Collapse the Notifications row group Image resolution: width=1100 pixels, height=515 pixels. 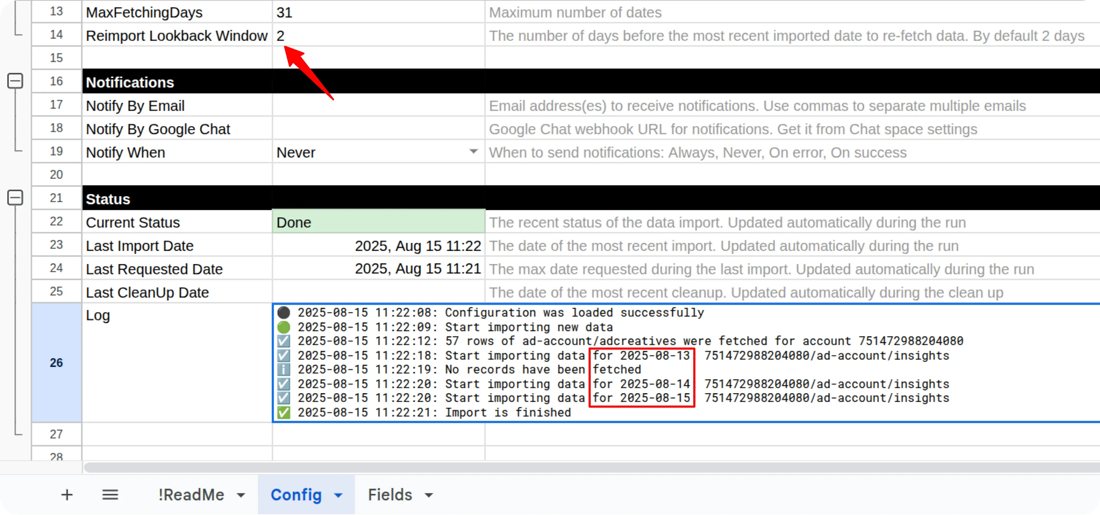[16, 81]
